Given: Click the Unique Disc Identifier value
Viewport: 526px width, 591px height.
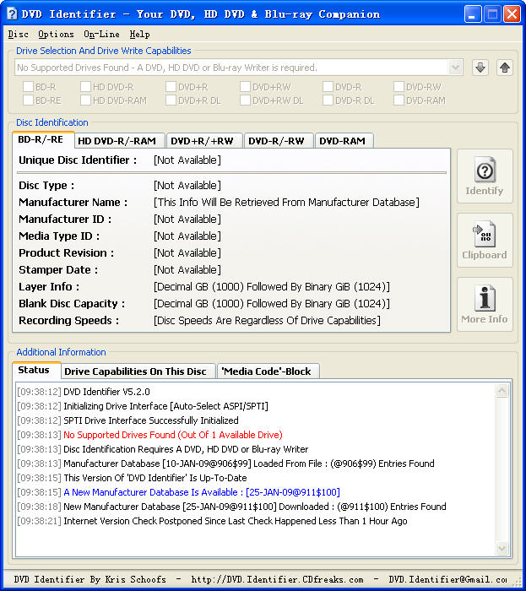Looking at the screenshot, I should point(187,160).
